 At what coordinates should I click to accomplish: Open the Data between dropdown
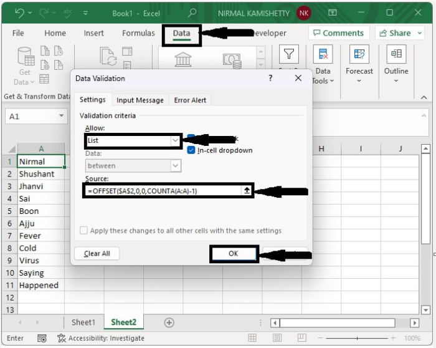point(175,166)
